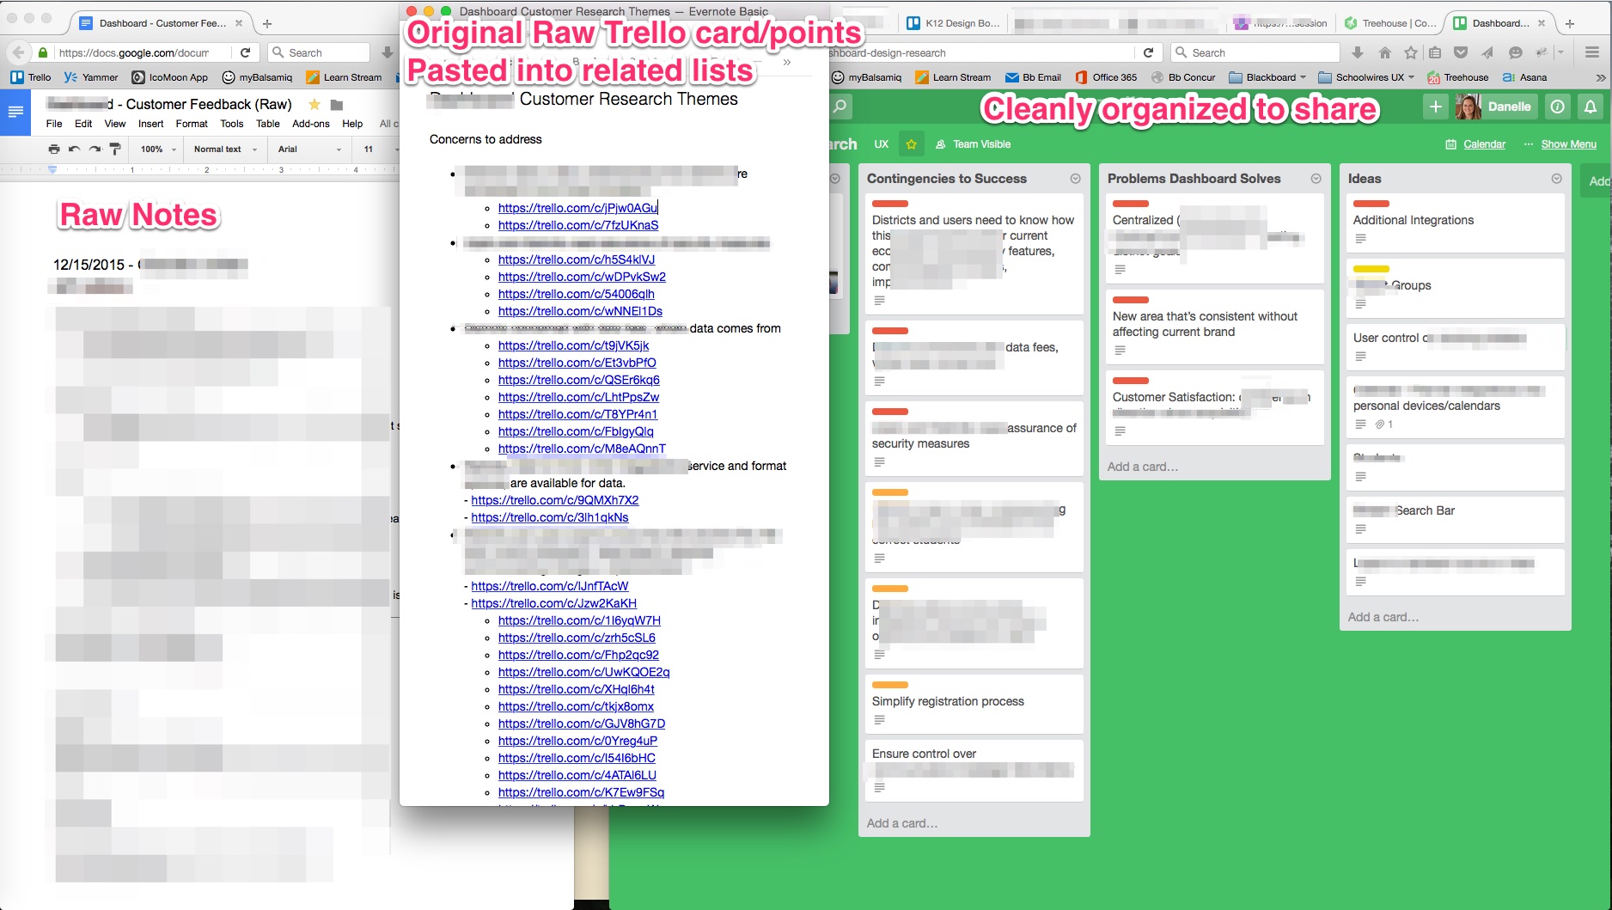This screenshot has width=1612, height=910.
Task: Open the Additional Integrations card
Action: [x=1456, y=223]
